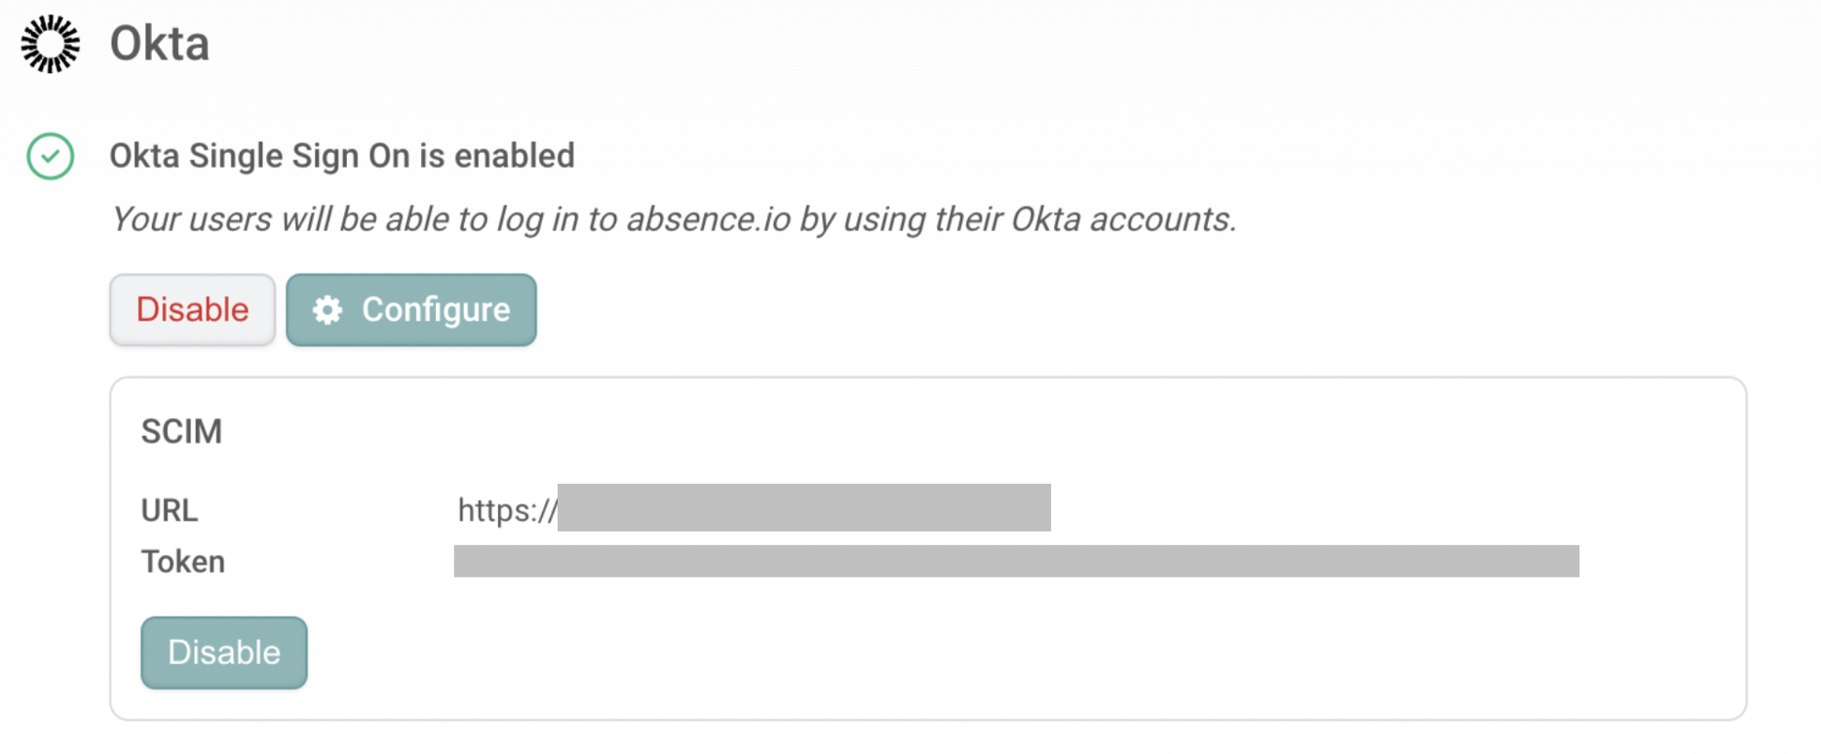Click 'Okta accounts' at description end
1821x754 pixels.
click(1123, 219)
